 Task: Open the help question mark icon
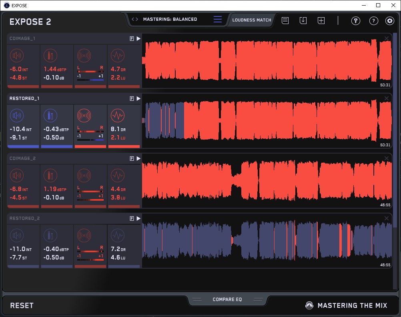coord(374,21)
